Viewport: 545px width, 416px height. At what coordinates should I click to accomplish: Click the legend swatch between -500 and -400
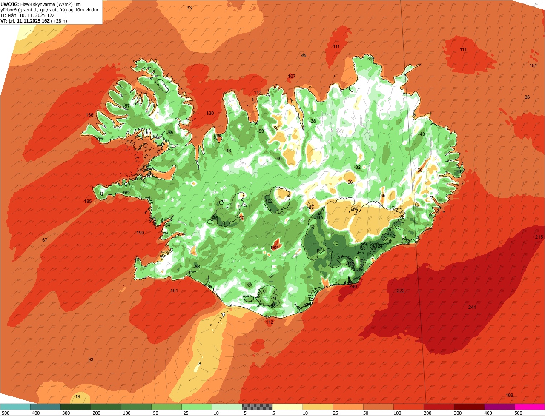[15, 407]
